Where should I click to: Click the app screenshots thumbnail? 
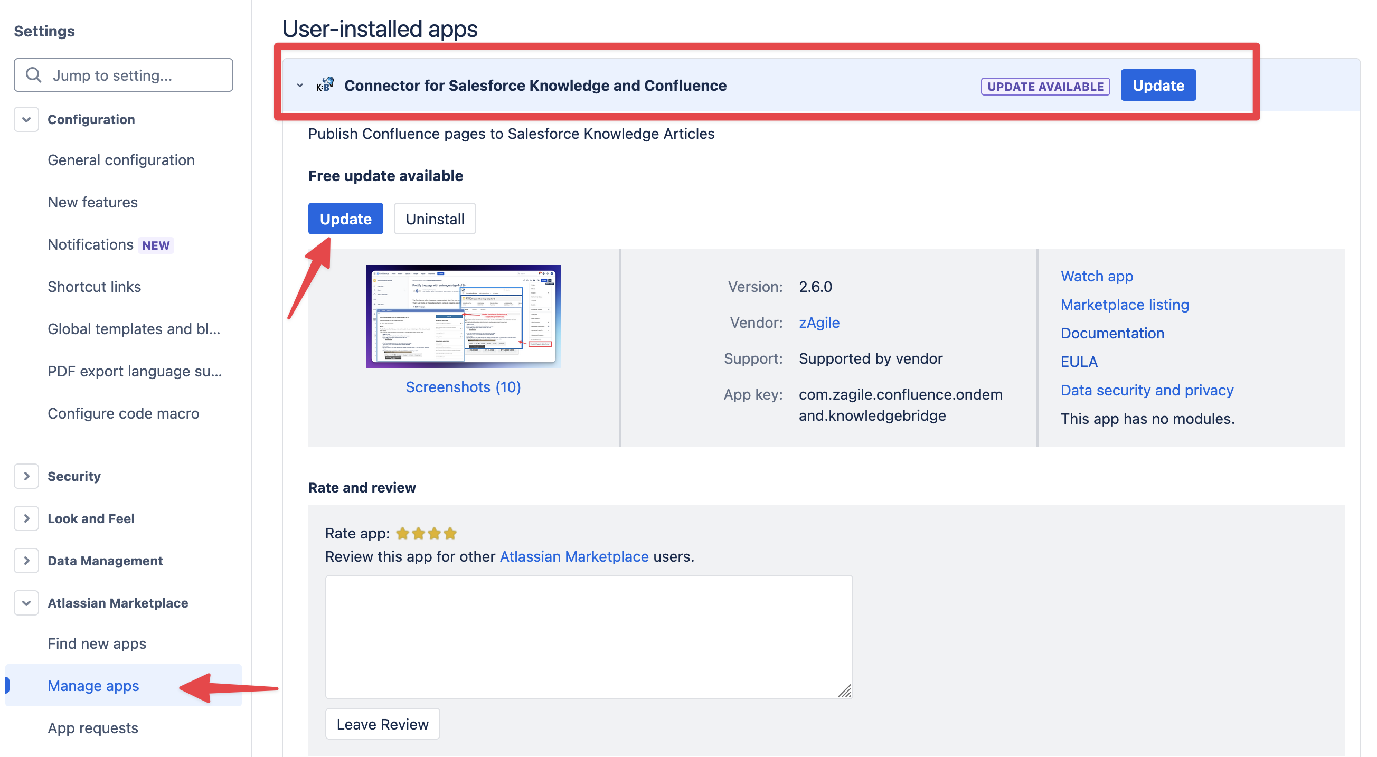click(463, 316)
